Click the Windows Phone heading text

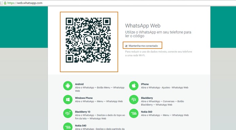[84, 98]
